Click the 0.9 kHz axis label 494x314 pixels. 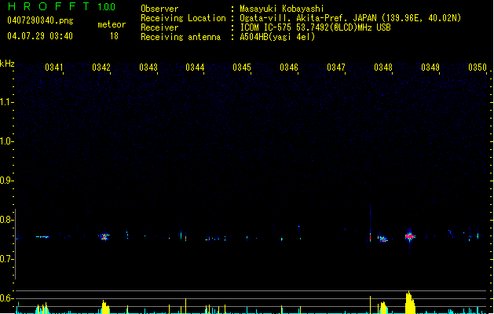[x=6, y=181]
